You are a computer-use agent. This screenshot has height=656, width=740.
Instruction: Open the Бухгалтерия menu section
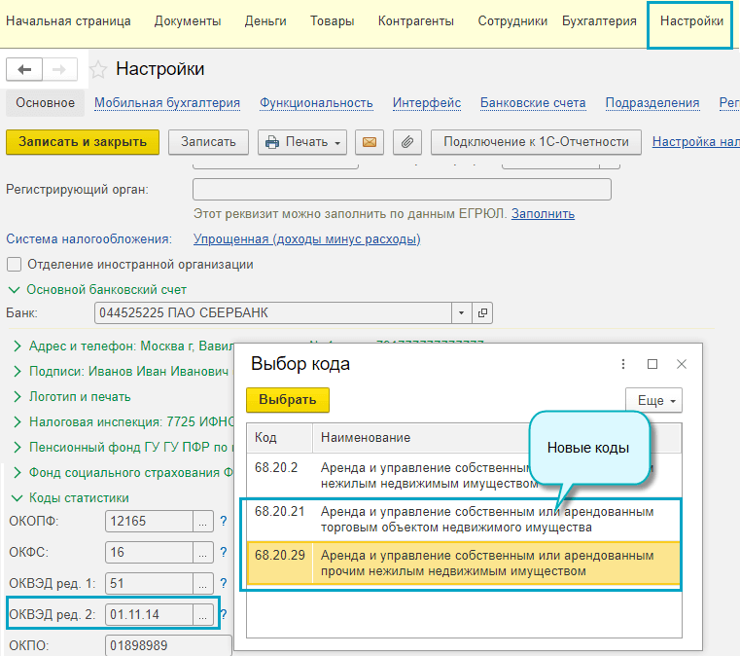point(598,21)
